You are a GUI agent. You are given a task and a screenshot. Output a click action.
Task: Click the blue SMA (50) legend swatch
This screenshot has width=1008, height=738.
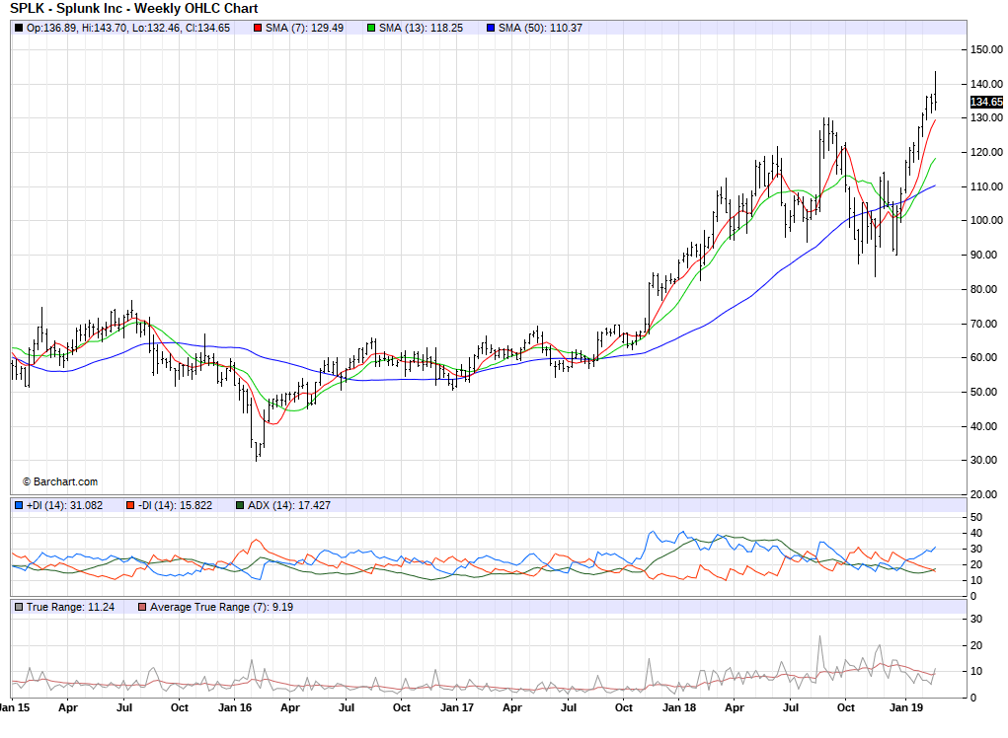pyautogui.click(x=491, y=29)
